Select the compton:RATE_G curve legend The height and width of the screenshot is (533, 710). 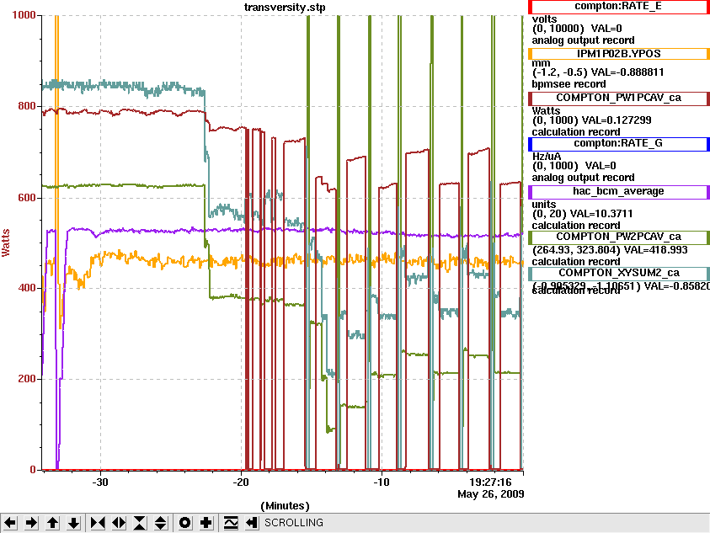point(618,144)
